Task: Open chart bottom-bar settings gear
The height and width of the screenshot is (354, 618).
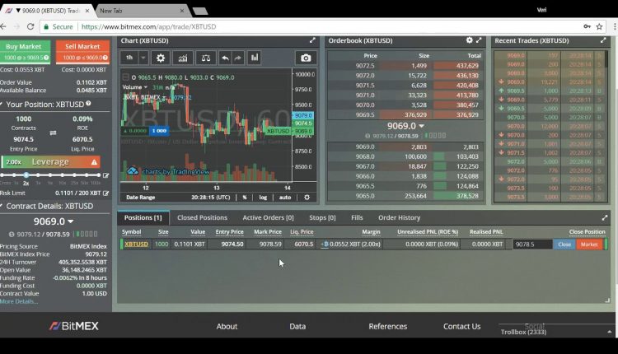Action: click(307, 197)
